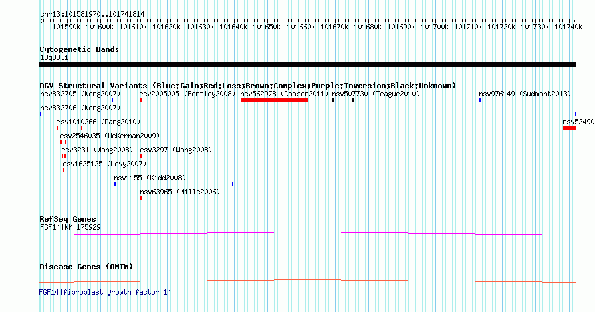Click the 101630k ruler tick label
This screenshot has height=312, width=595.
click(200, 27)
